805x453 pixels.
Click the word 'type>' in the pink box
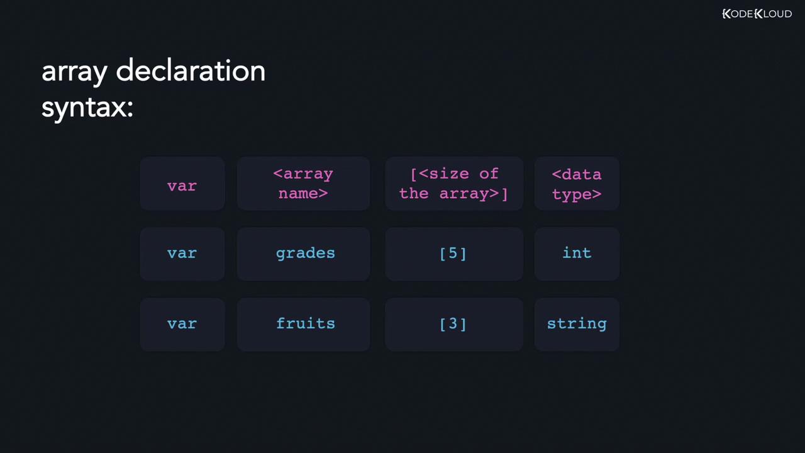tap(577, 194)
